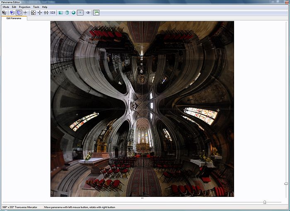290x211 pixels.
Task: Click the crosshair center point tool
Action: click(25, 13)
